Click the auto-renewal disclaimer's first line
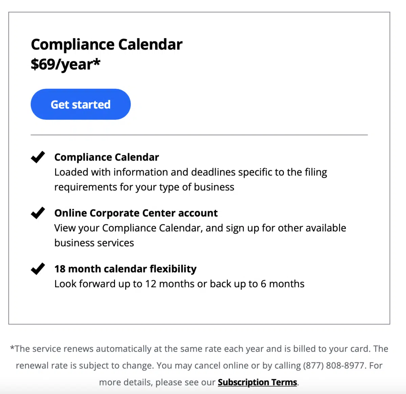The image size is (406, 394). 199,349
